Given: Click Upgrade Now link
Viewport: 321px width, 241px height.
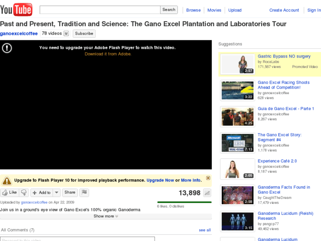Looking at the screenshot, I should [x=160, y=180].
